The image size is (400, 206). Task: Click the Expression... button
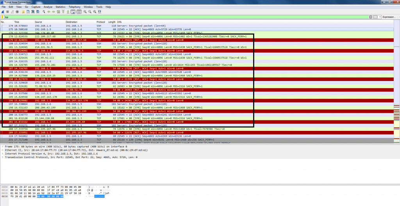[389, 17]
